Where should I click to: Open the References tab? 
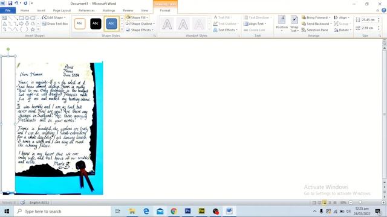click(x=86, y=10)
